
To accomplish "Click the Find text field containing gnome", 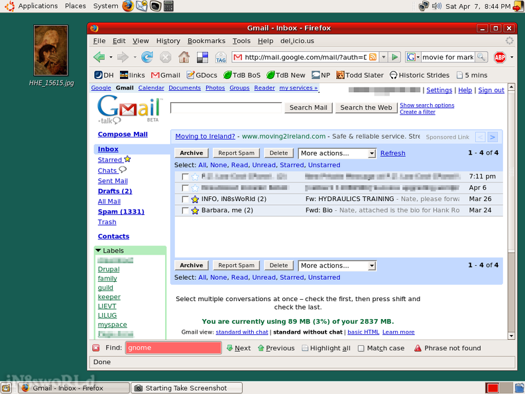I will [174, 348].
